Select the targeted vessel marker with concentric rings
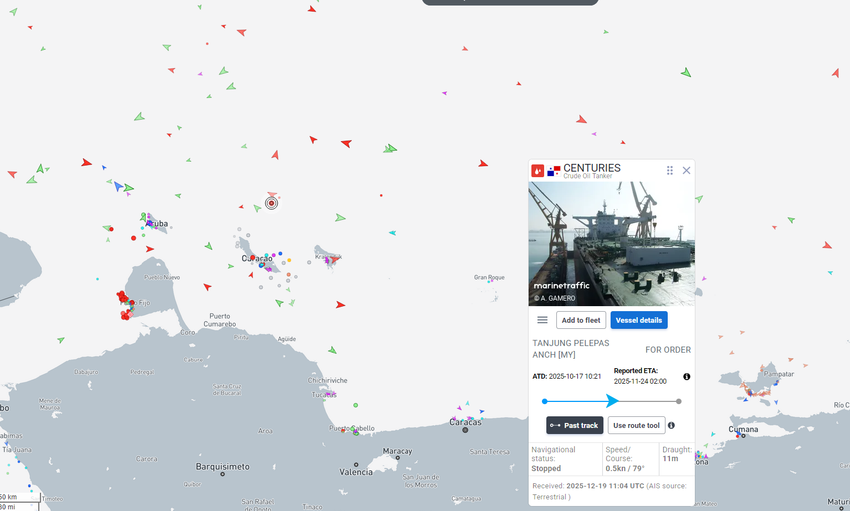Viewport: 850px width, 511px height. pyautogui.click(x=272, y=203)
